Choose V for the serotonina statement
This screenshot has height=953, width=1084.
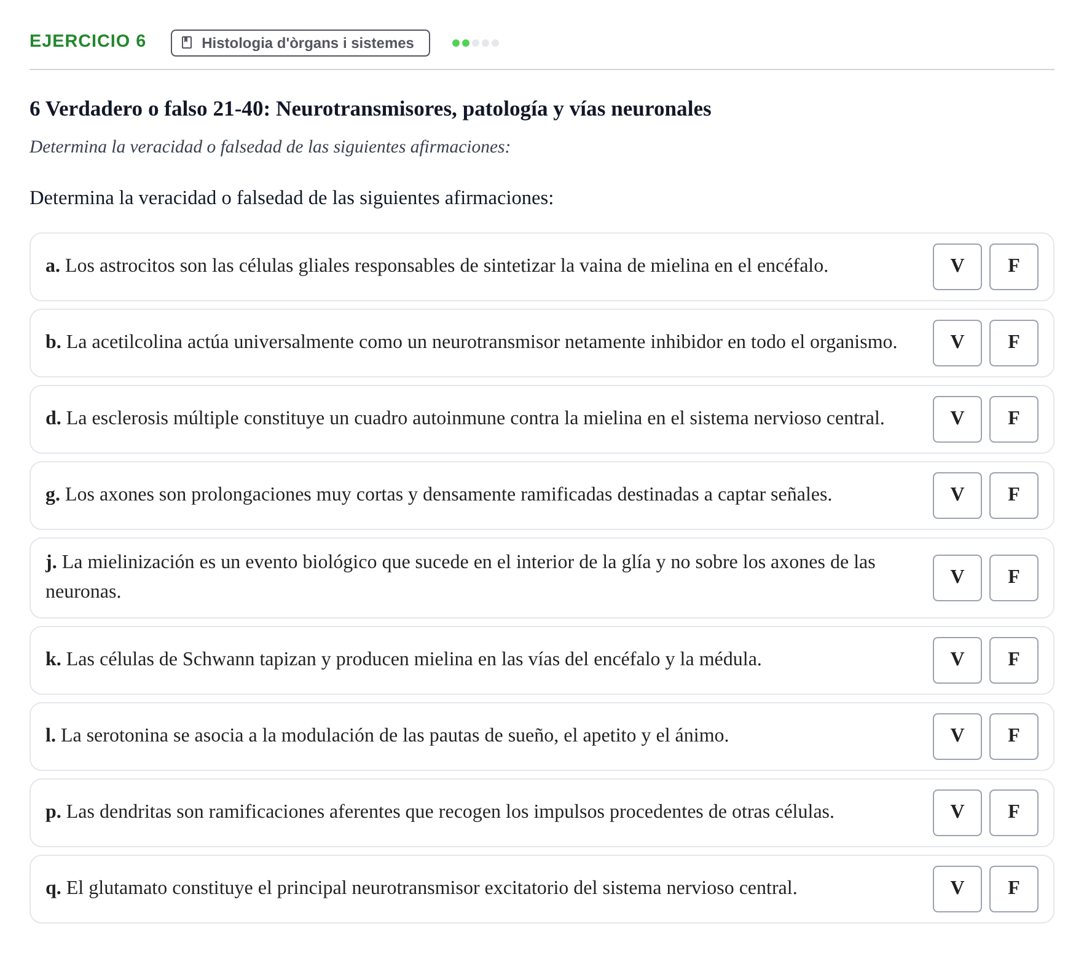click(957, 736)
